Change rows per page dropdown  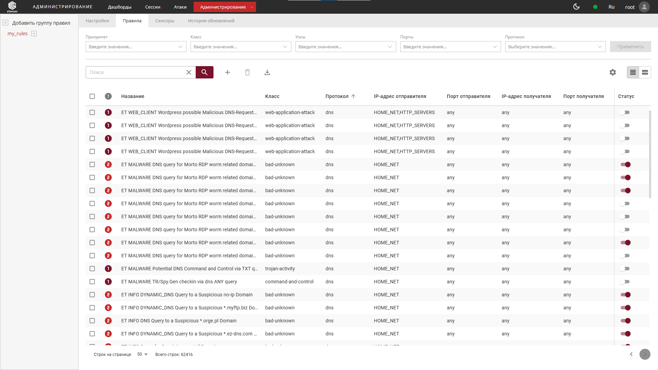142,354
